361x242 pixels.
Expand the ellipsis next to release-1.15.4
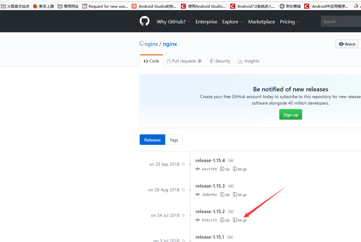[x=231, y=161]
